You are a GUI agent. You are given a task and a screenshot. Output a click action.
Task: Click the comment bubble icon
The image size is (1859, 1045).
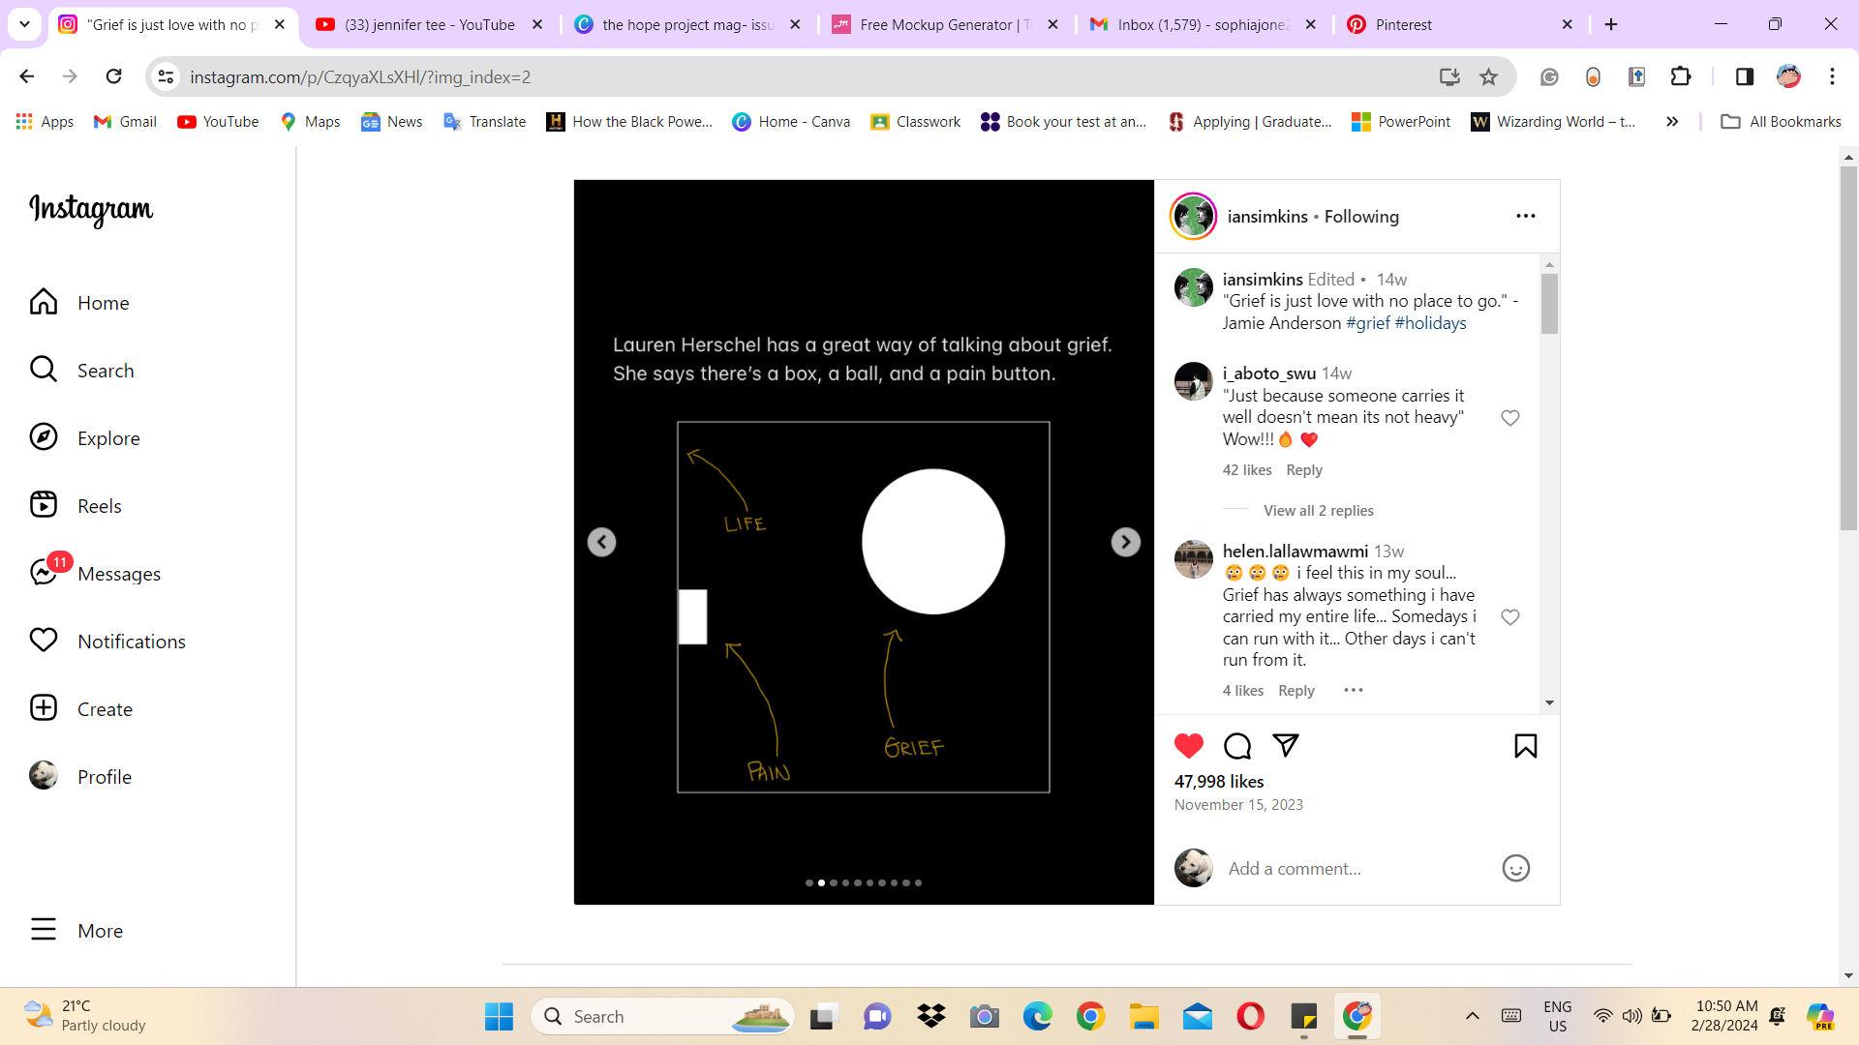(x=1237, y=746)
